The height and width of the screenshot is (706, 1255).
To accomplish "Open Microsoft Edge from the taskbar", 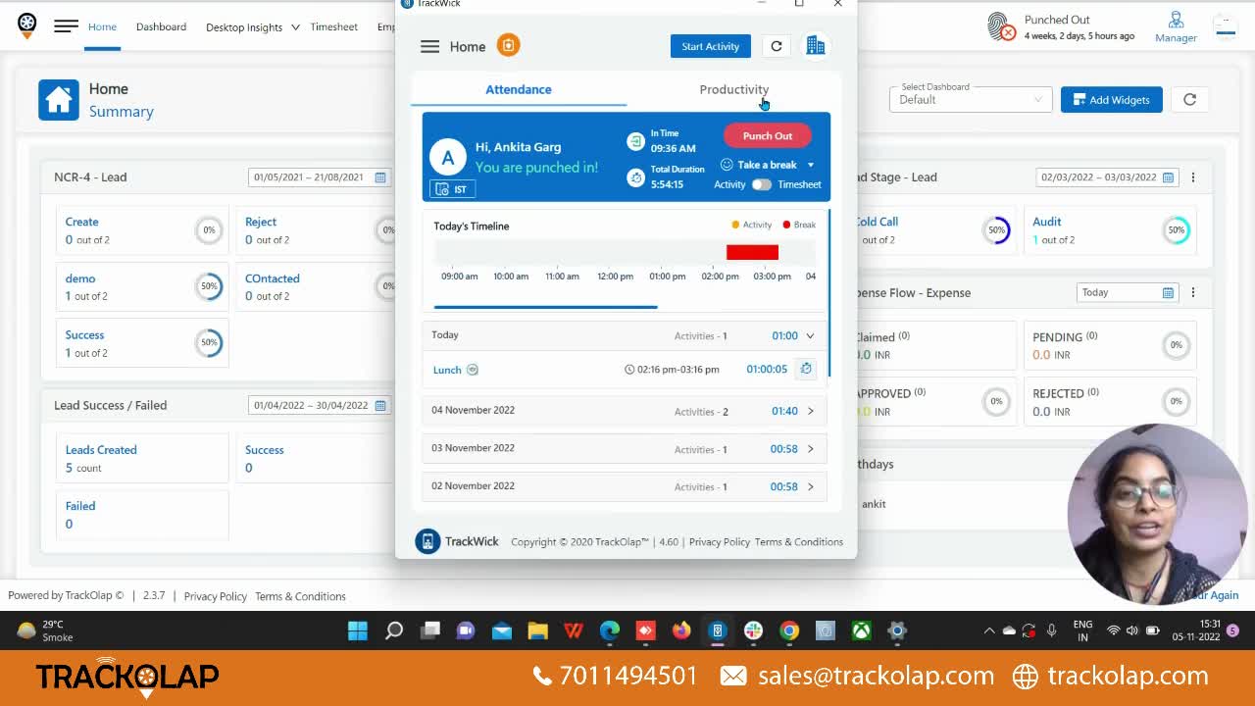I will [x=610, y=630].
